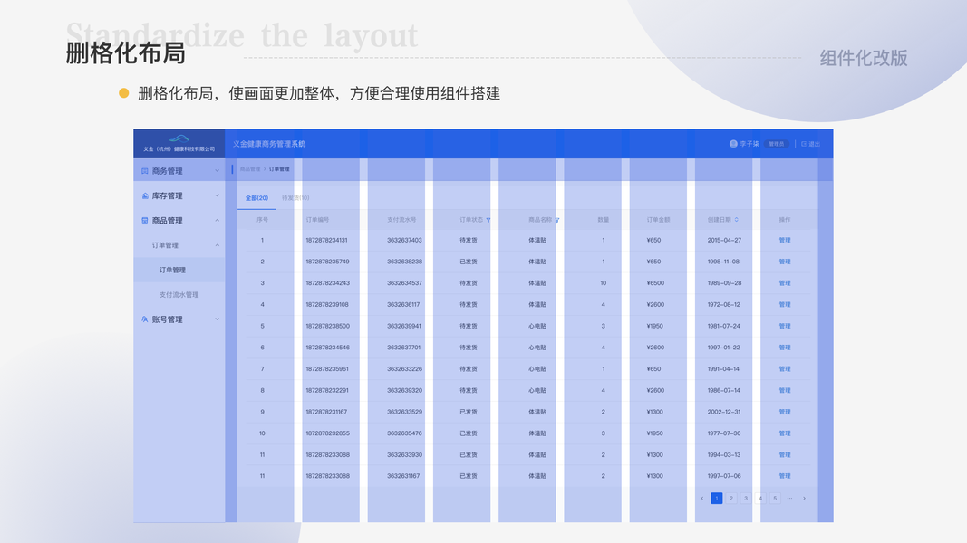This screenshot has height=543, width=967.
Task: Click the 李子柒 user avatar
Action: click(733, 144)
